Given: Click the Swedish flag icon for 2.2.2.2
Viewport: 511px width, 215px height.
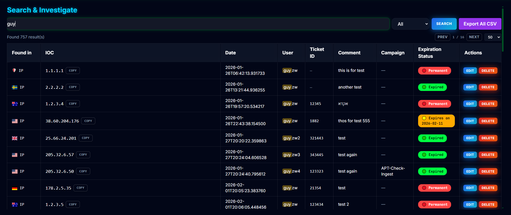Looking at the screenshot, I should (x=15, y=87).
